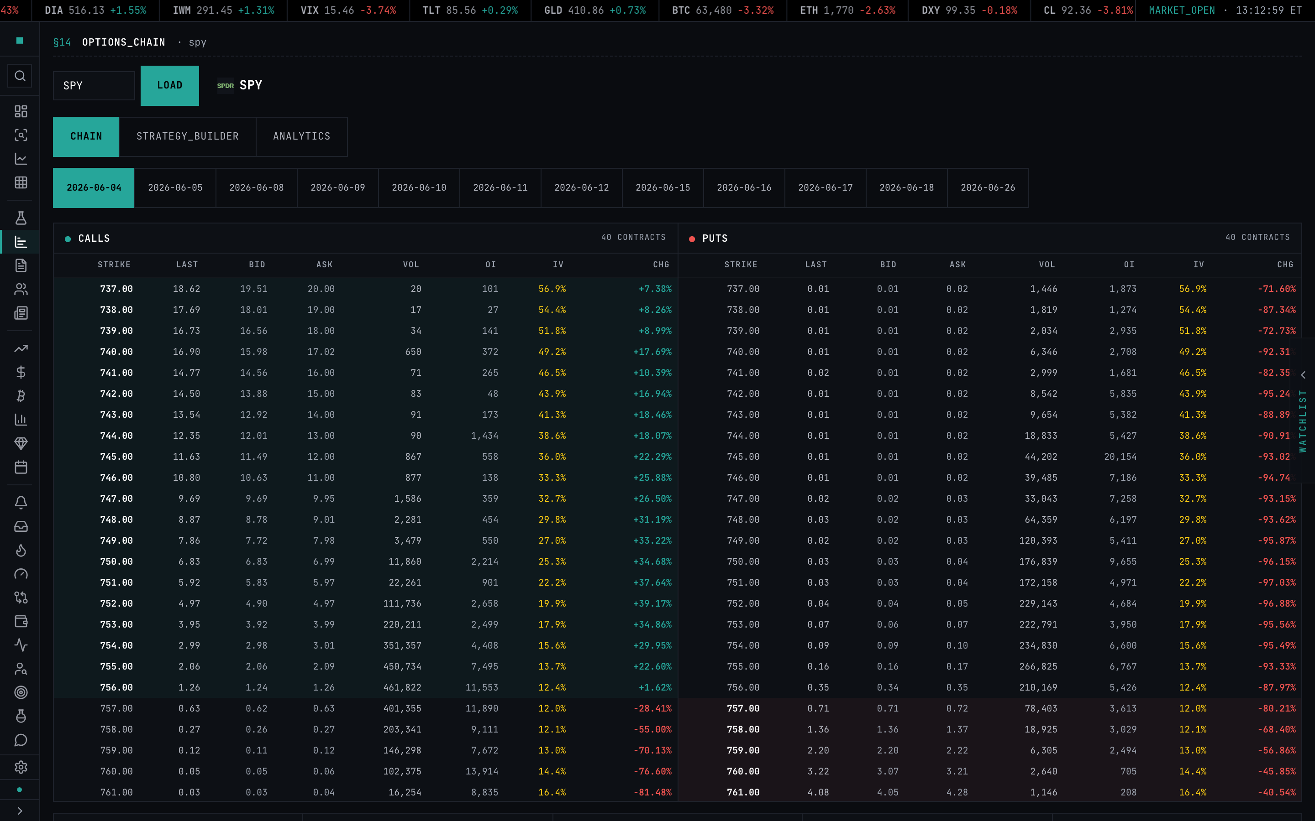Image resolution: width=1315 pixels, height=821 pixels.
Task: Open the target bullseye icon
Action: click(x=21, y=693)
